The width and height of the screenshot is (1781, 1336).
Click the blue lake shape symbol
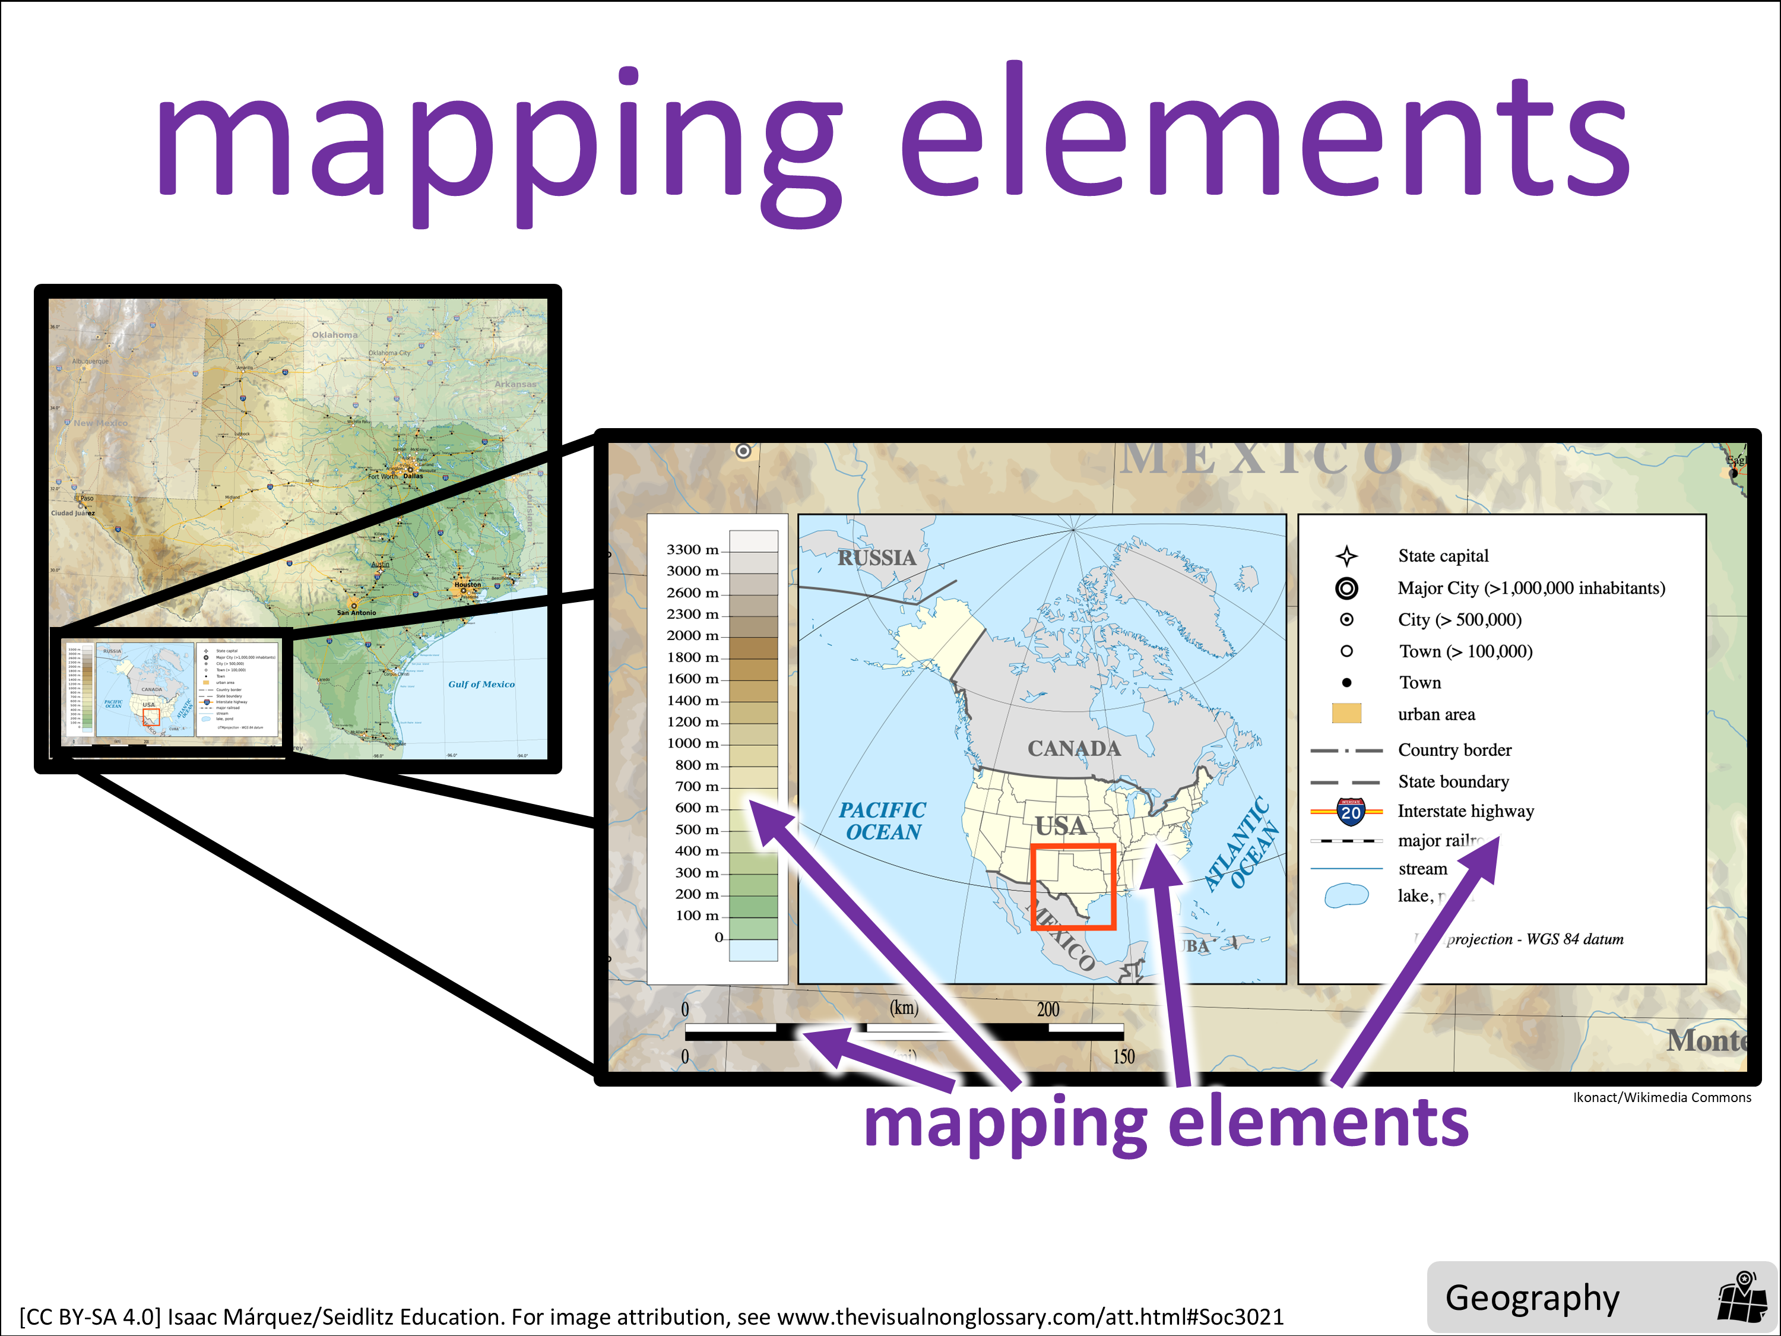pyautogui.click(x=1346, y=895)
